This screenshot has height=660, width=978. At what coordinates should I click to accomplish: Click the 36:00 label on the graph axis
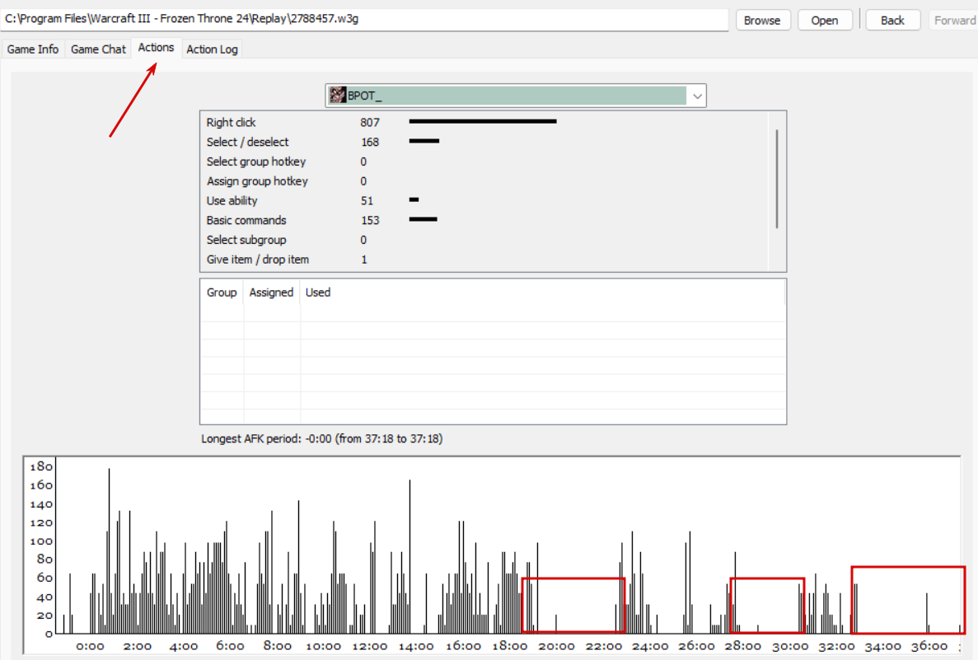point(929,646)
